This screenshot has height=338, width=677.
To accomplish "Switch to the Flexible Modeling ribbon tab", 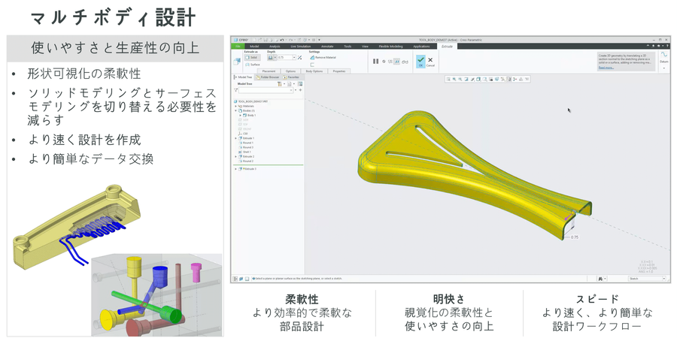I will coord(390,46).
